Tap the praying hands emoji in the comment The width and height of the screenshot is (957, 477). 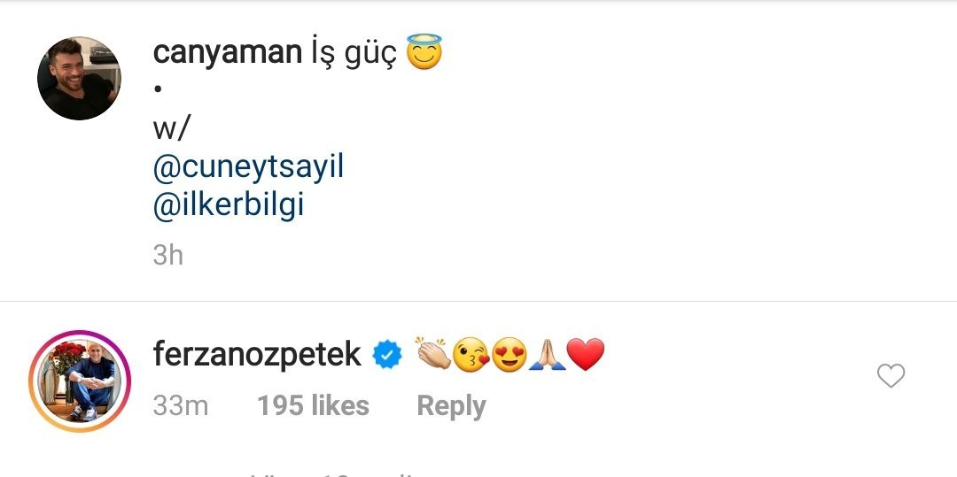pos(547,356)
